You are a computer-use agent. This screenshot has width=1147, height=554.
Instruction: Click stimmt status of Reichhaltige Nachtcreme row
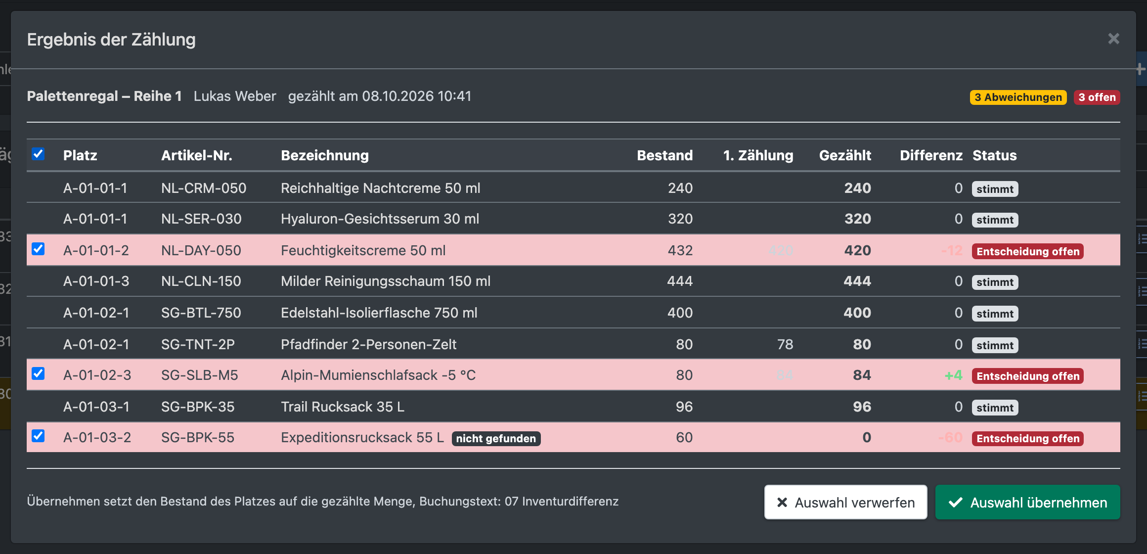pyautogui.click(x=995, y=189)
